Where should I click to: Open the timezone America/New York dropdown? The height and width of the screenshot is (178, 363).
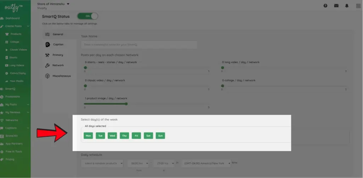click(206, 163)
